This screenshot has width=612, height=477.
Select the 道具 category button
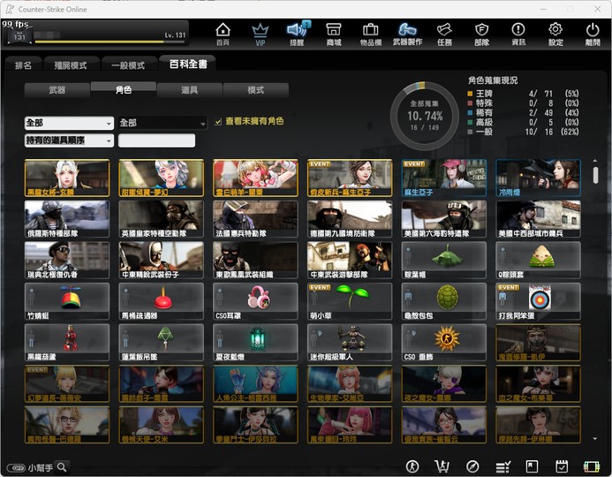(190, 90)
